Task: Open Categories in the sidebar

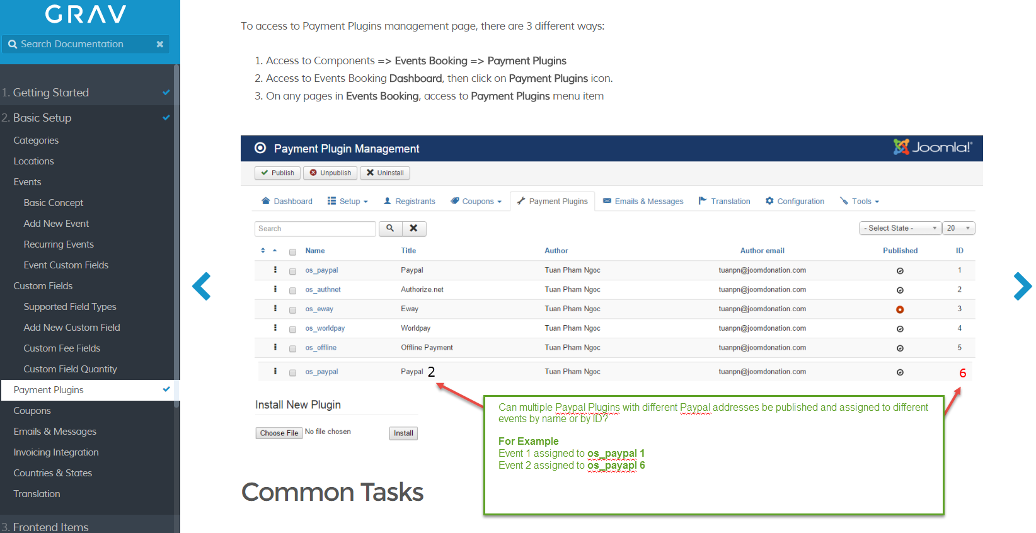Action: [36, 140]
